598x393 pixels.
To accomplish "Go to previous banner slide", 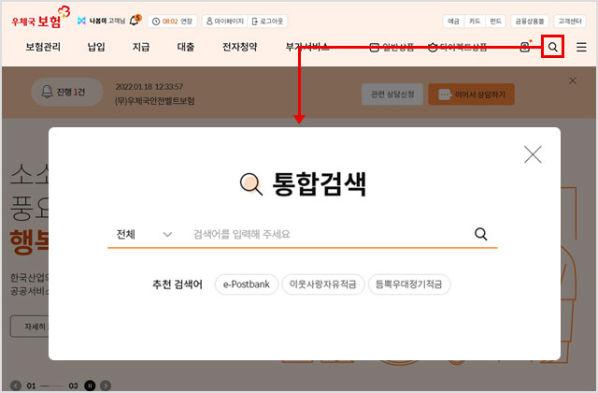I will point(16,386).
